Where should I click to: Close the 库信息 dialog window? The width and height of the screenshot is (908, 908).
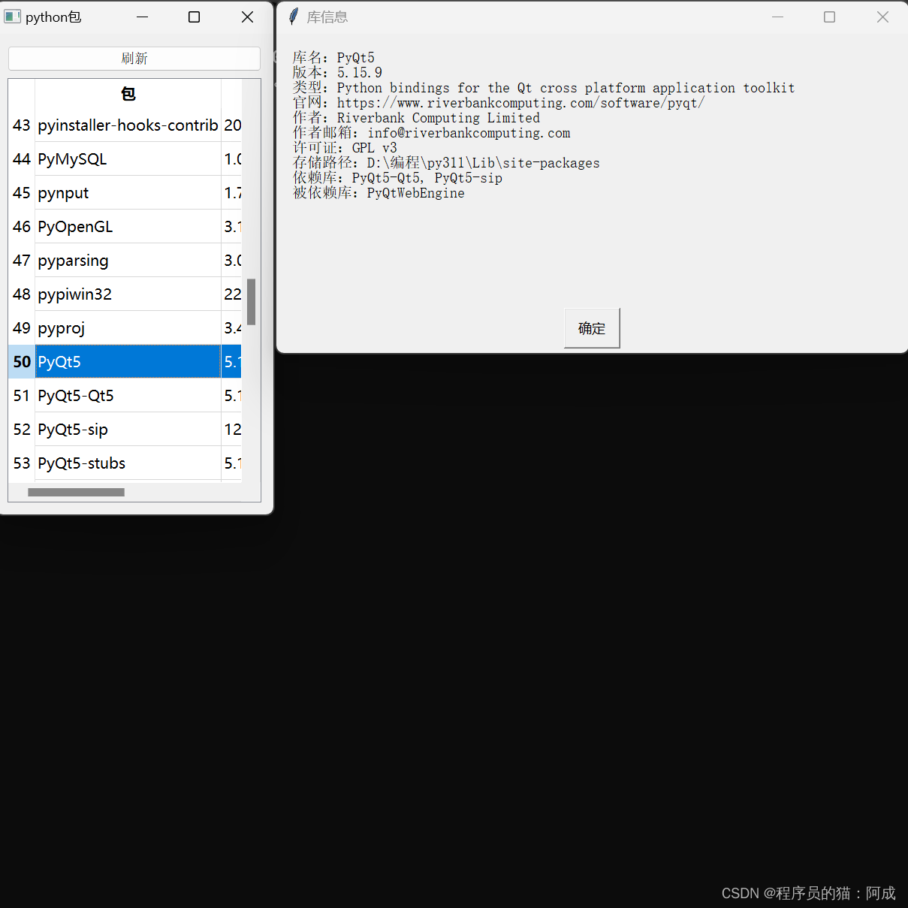coord(882,17)
